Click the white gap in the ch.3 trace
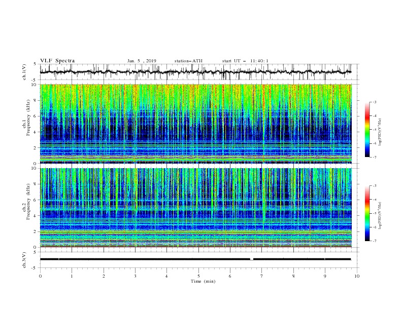Screen dimensions: 402x310 tap(252, 259)
